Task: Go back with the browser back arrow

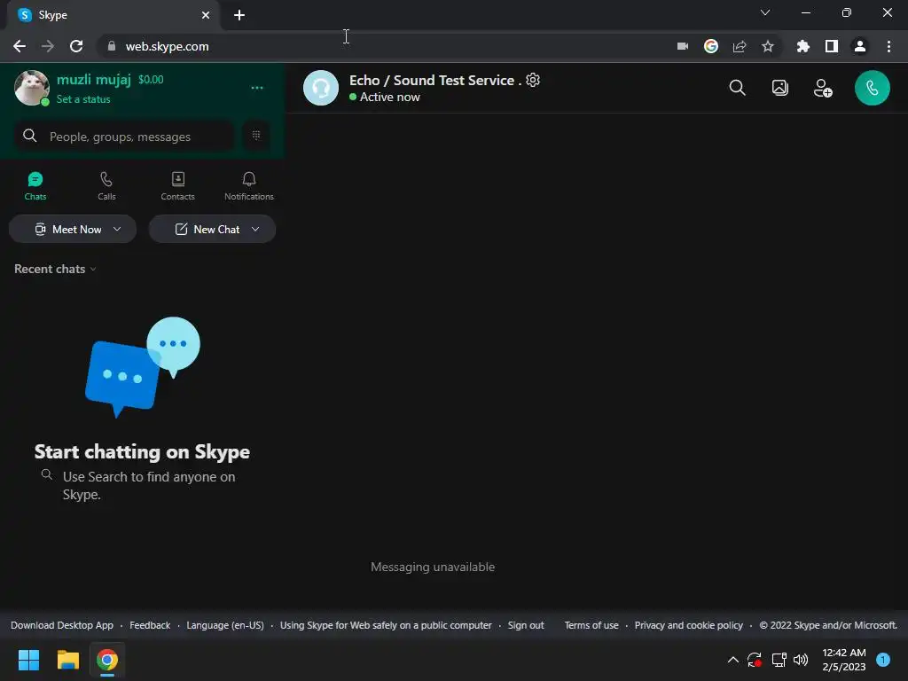Action: tap(20, 46)
